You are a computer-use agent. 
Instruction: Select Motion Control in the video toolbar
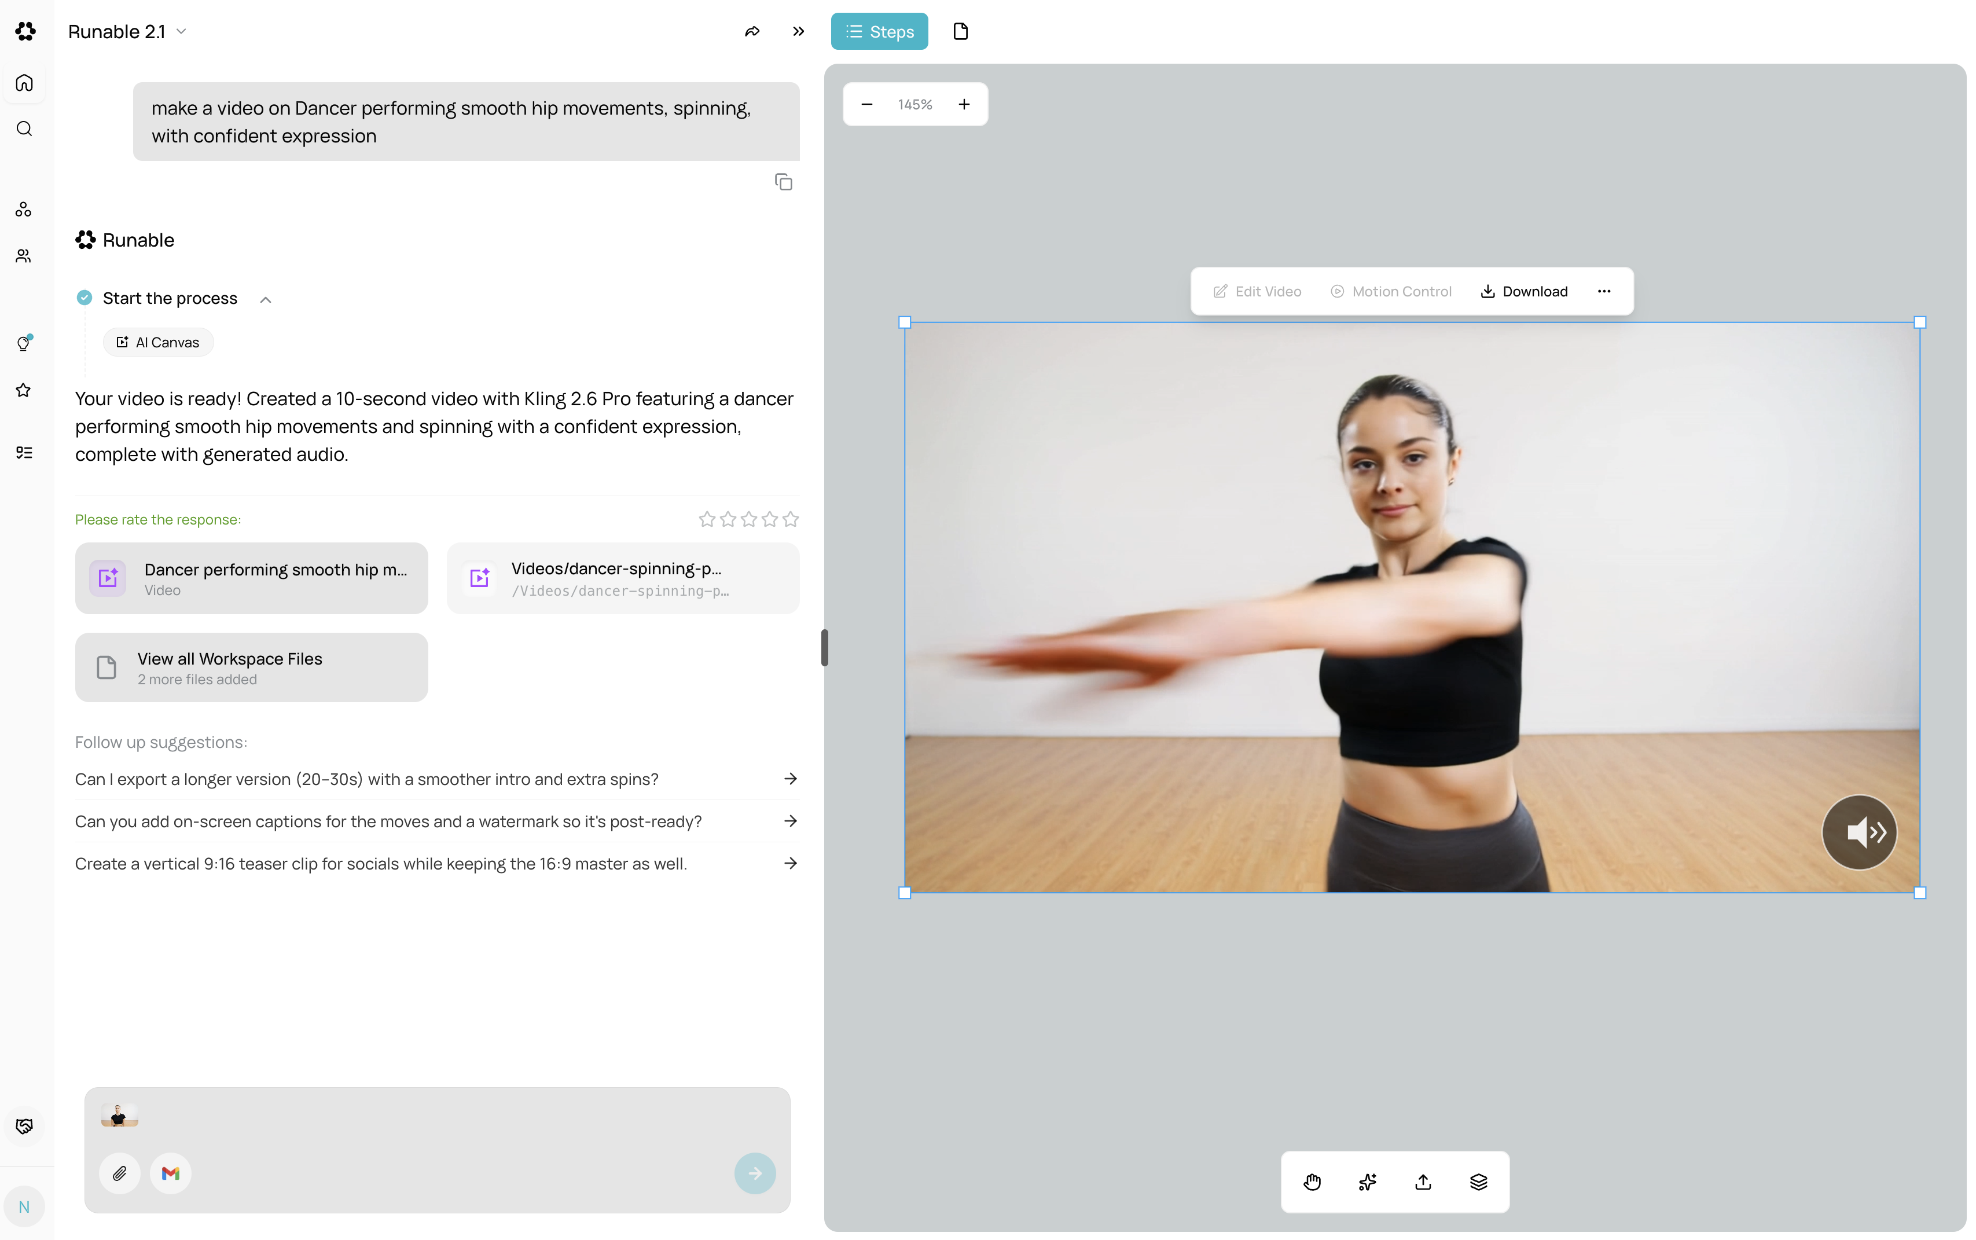coord(1391,291)
